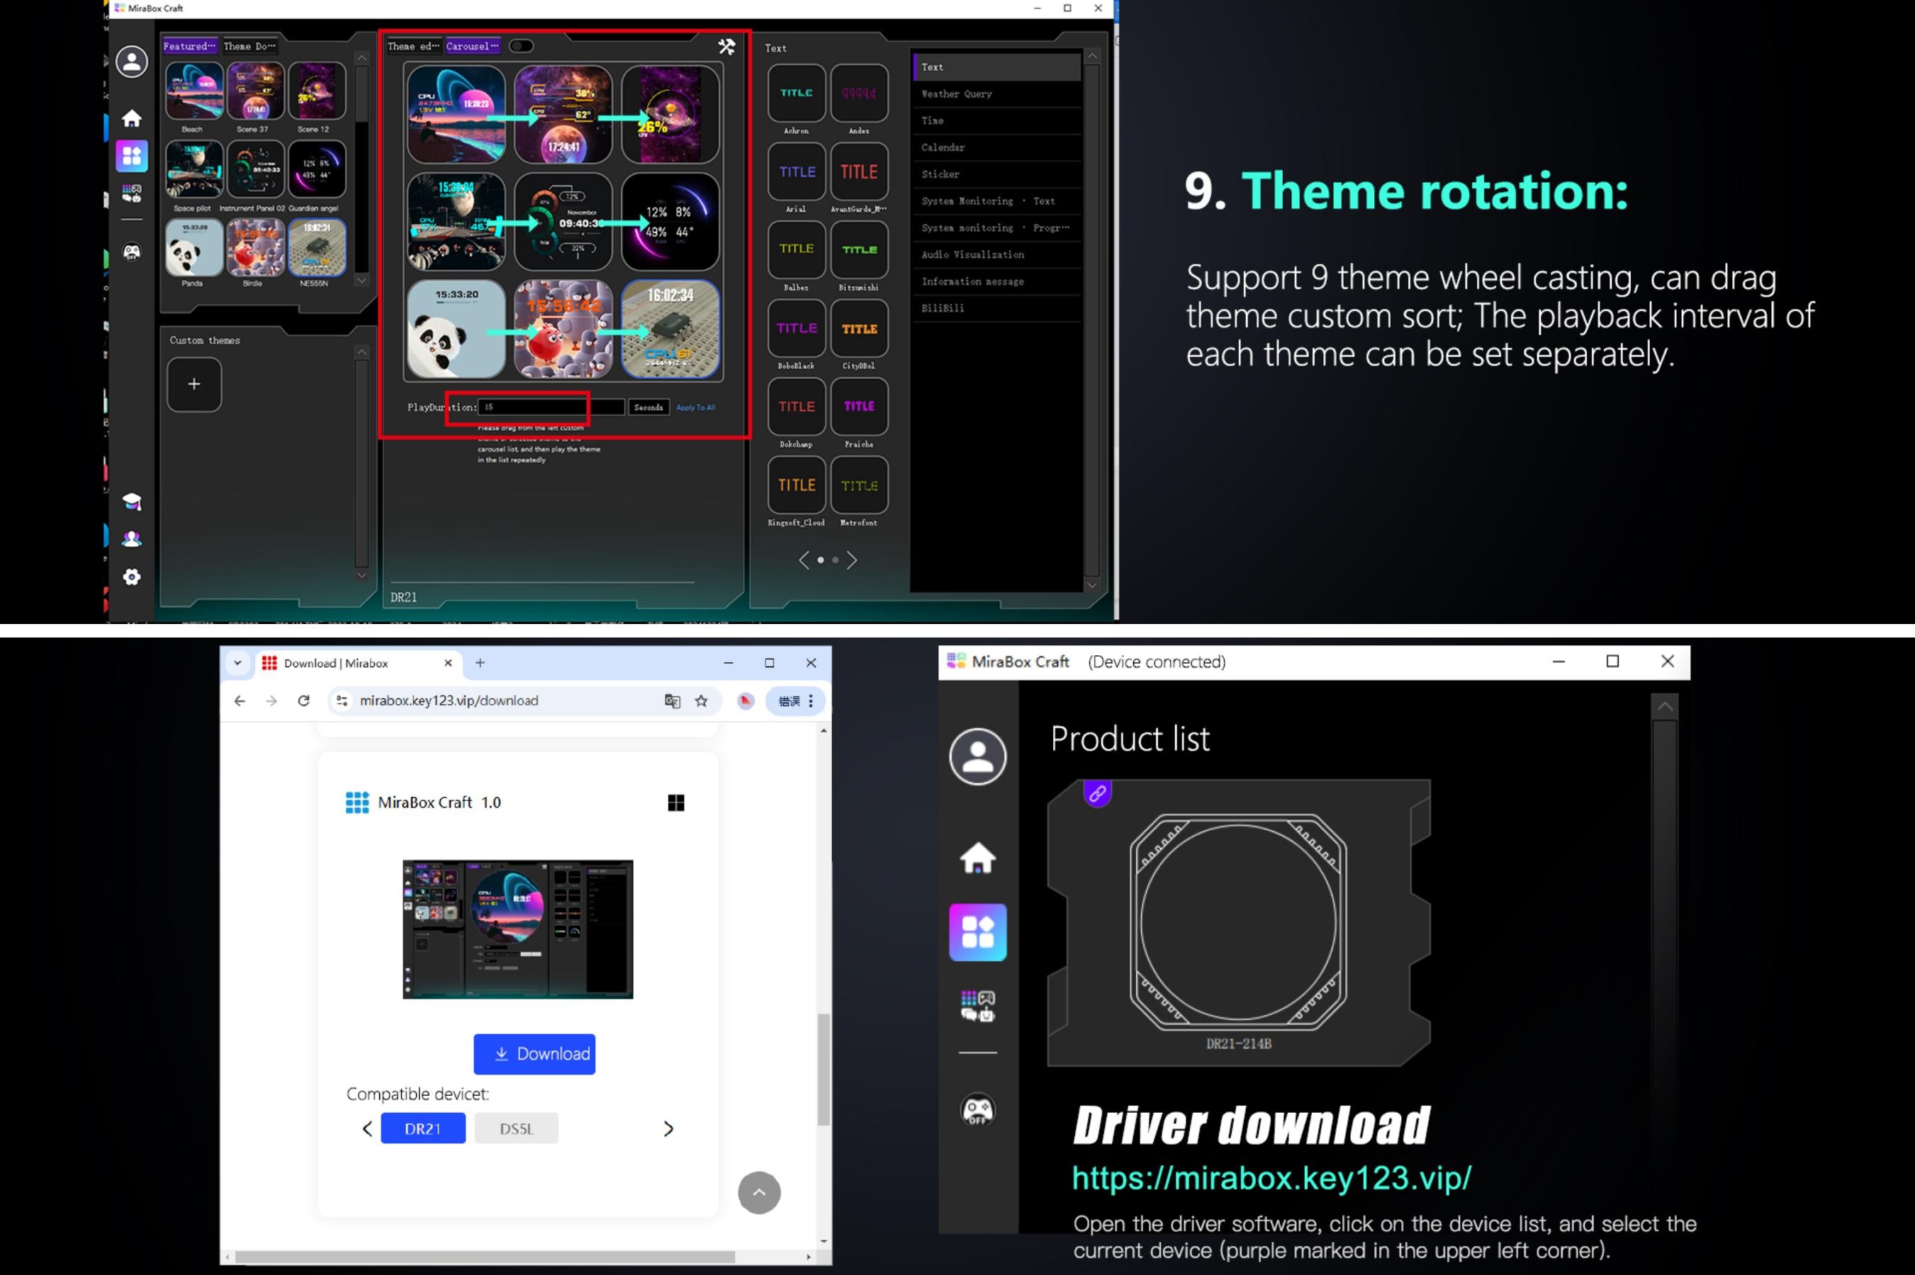Click the browser reload icon
1915x1275 pixels.
(x=303, y=701)
